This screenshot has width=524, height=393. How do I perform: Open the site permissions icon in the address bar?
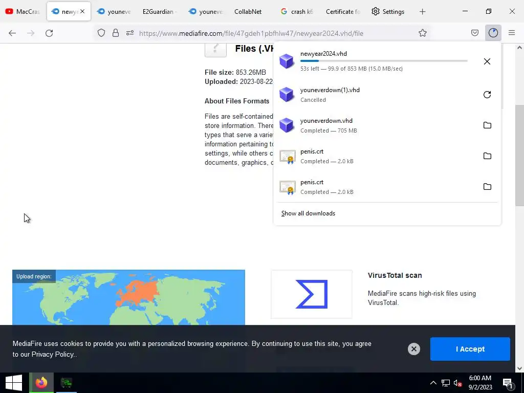[x=130, y=33]
